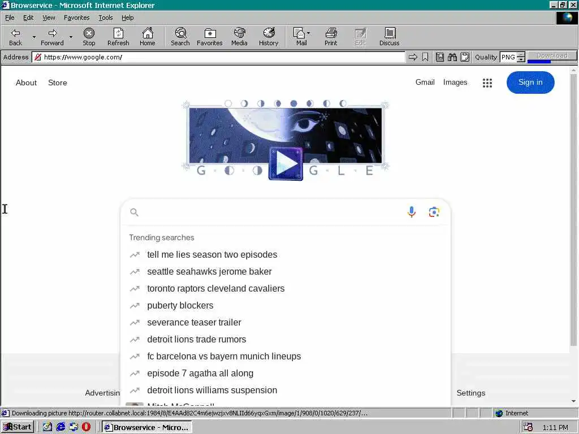Click the binoculars find icon
Screen dimensions: 579x434
tap(452, 57)
